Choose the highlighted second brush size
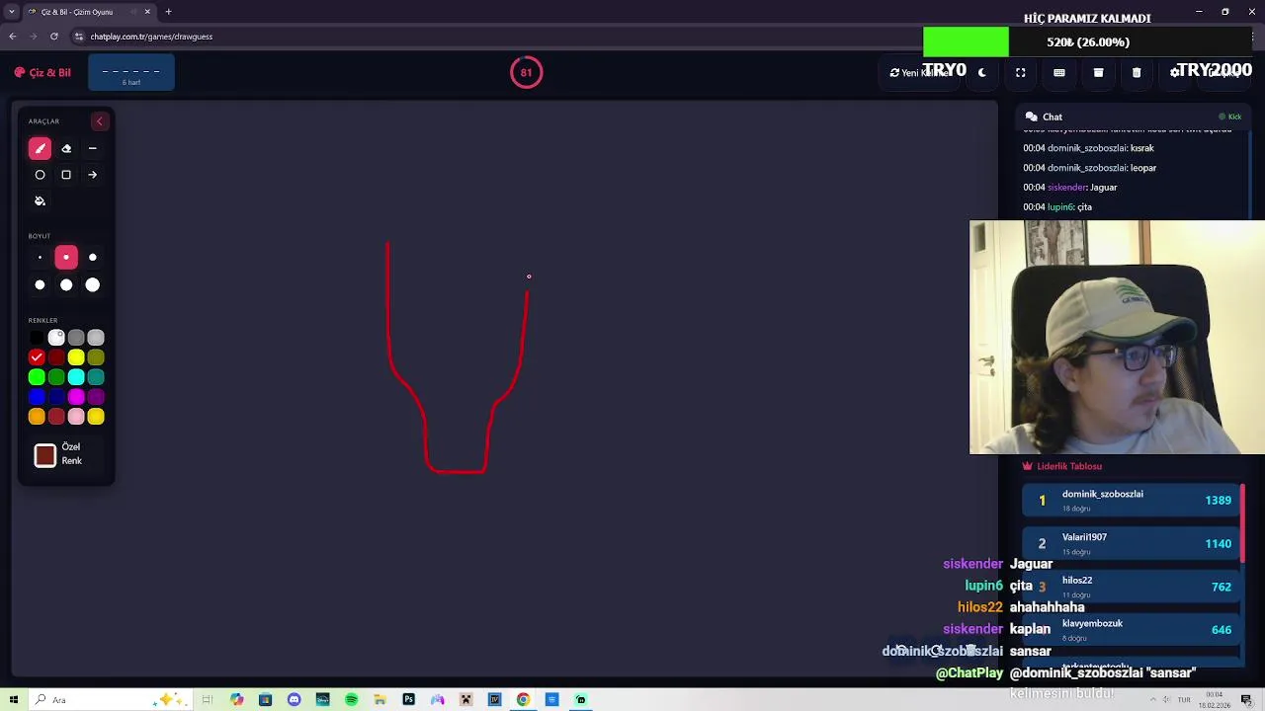 (66, 258)
